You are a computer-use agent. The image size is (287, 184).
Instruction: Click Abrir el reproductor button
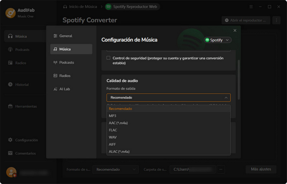(246, 20)
